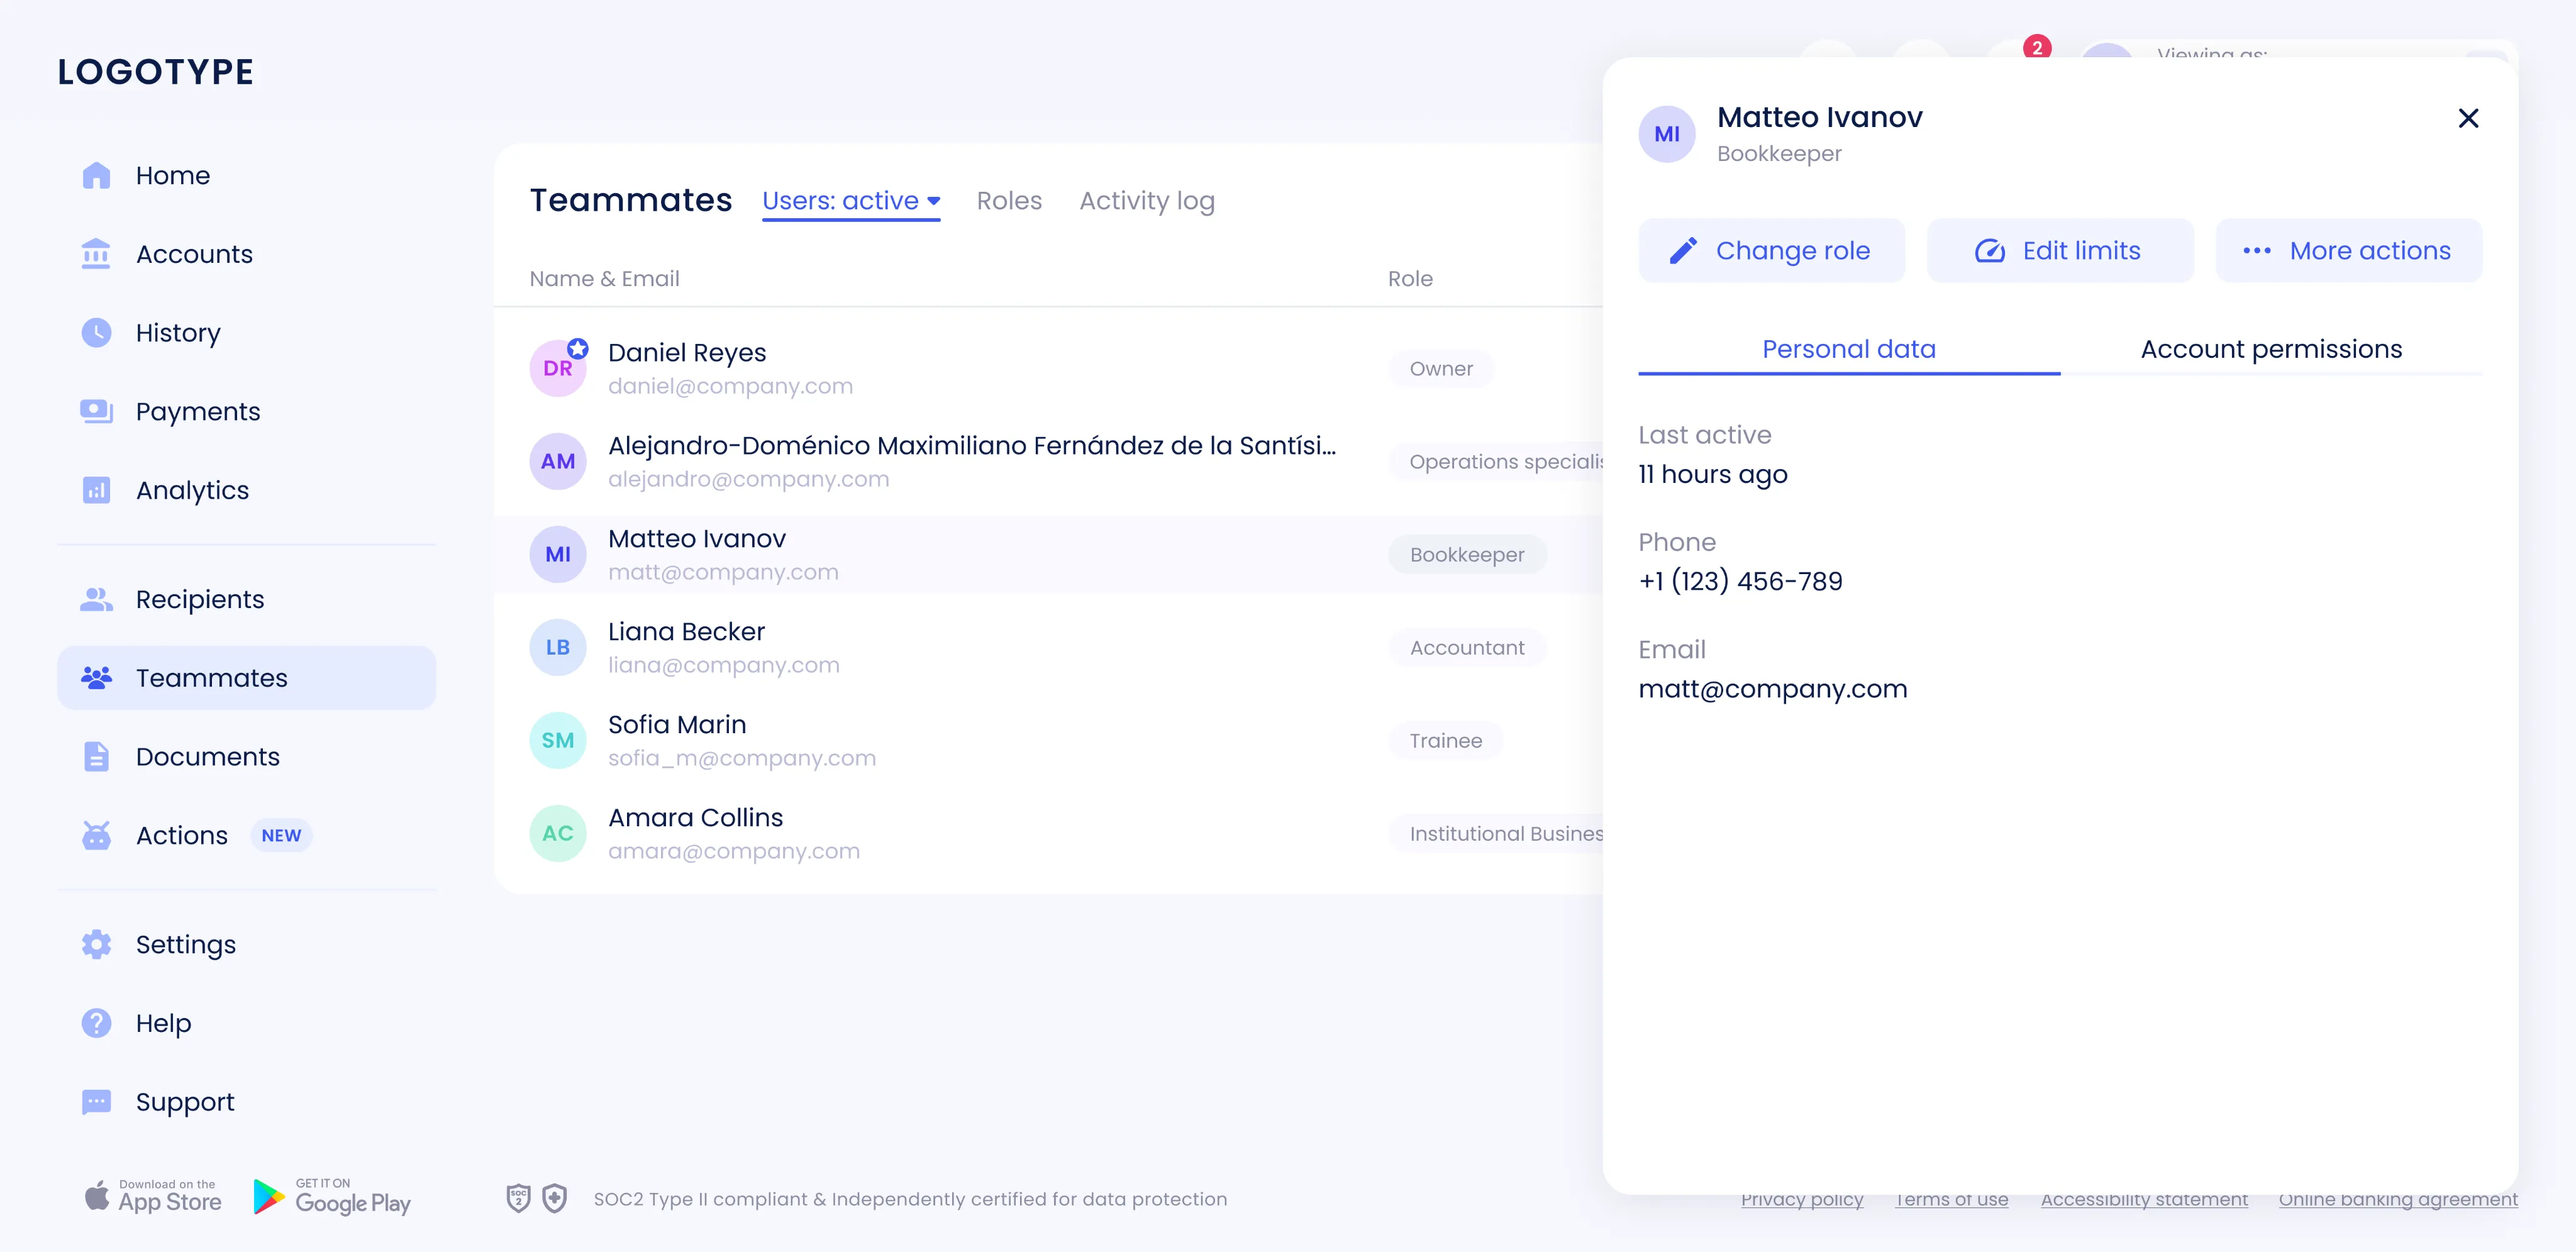Select the Sofia Marin teammate row

tap(1048, 741)
